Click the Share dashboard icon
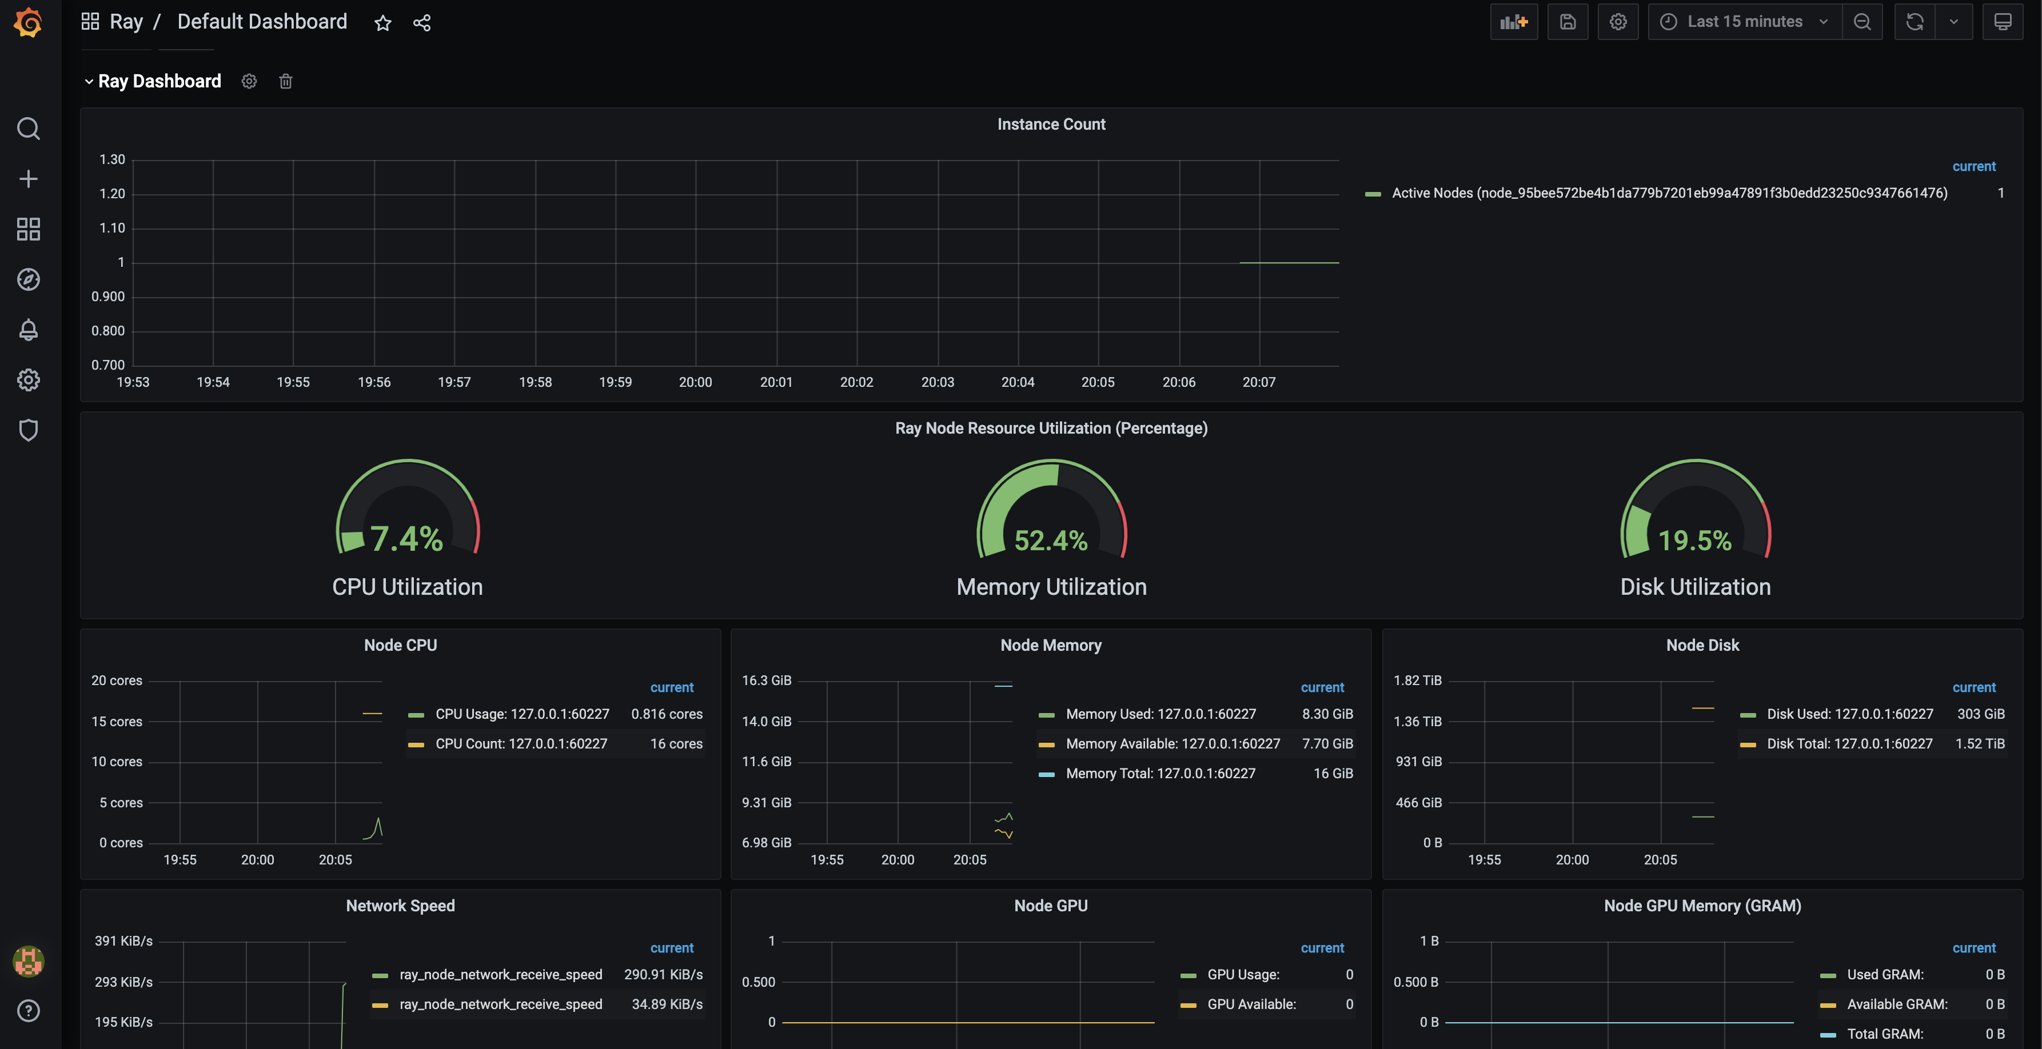 (x=422, y=23)
